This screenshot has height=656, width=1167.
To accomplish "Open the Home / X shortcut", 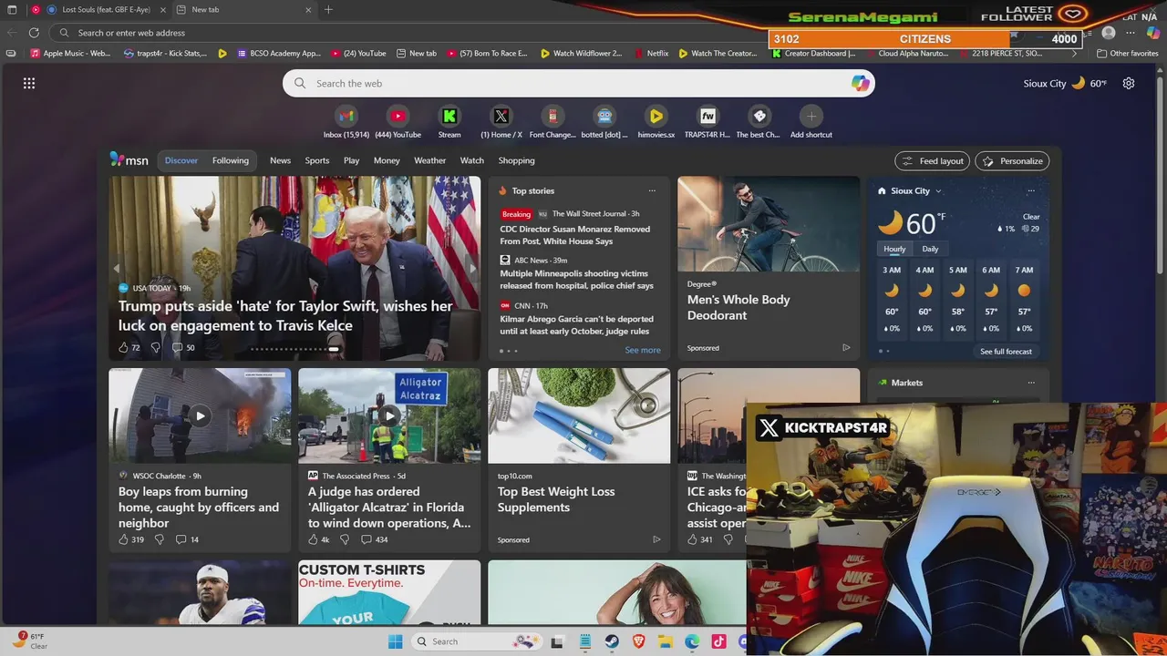I will click(501, 116).
